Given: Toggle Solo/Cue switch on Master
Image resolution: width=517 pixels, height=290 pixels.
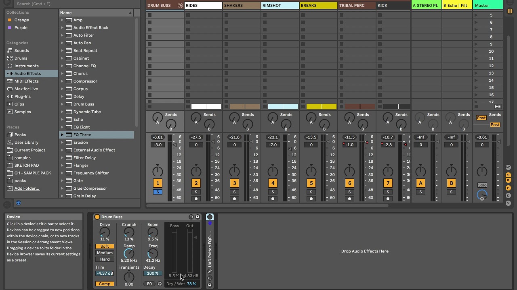Looking at the screenshot, I should point(482,185).
